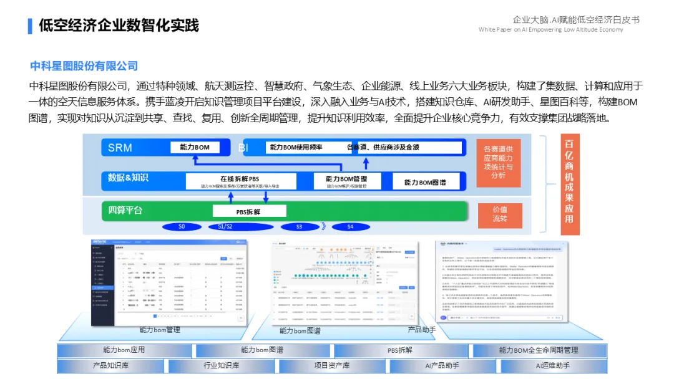
Task: Open the 产品助手 chat screenshot thumbnail
Action: 502,282
